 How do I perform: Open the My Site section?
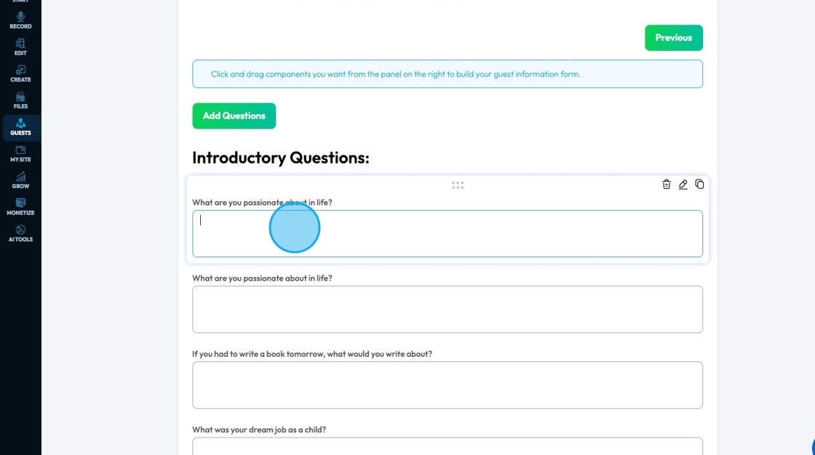click(x=20, y=153)
